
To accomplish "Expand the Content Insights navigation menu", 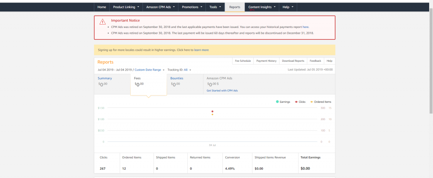I will click(x=262, y=7).
